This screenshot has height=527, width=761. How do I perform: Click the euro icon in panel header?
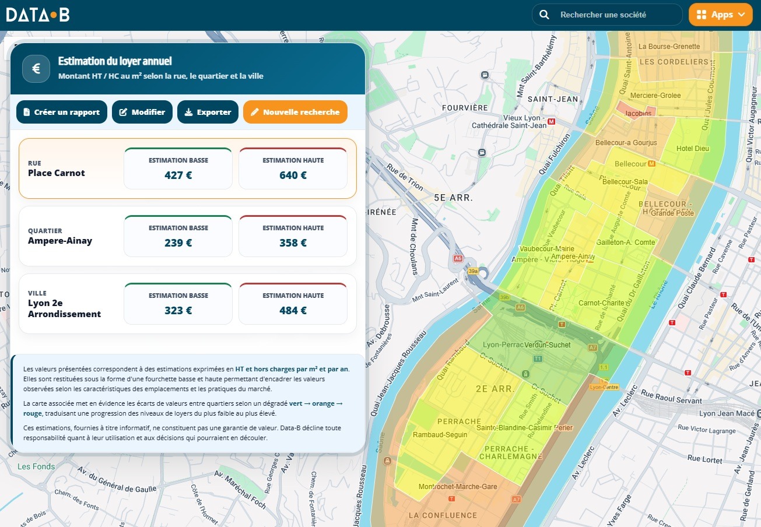point(36,69)
